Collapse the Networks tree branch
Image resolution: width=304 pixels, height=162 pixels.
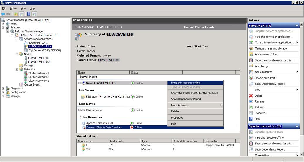pos(17,69)
